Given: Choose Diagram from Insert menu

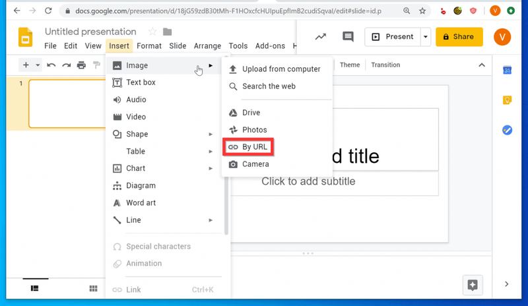Looking at the screenshot, I should point(163,185).
